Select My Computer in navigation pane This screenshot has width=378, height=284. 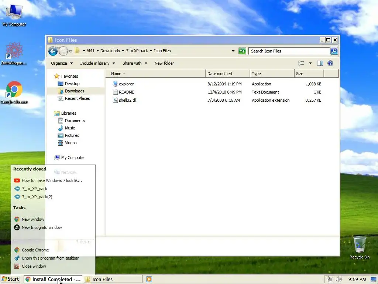[x=69, y=158]
